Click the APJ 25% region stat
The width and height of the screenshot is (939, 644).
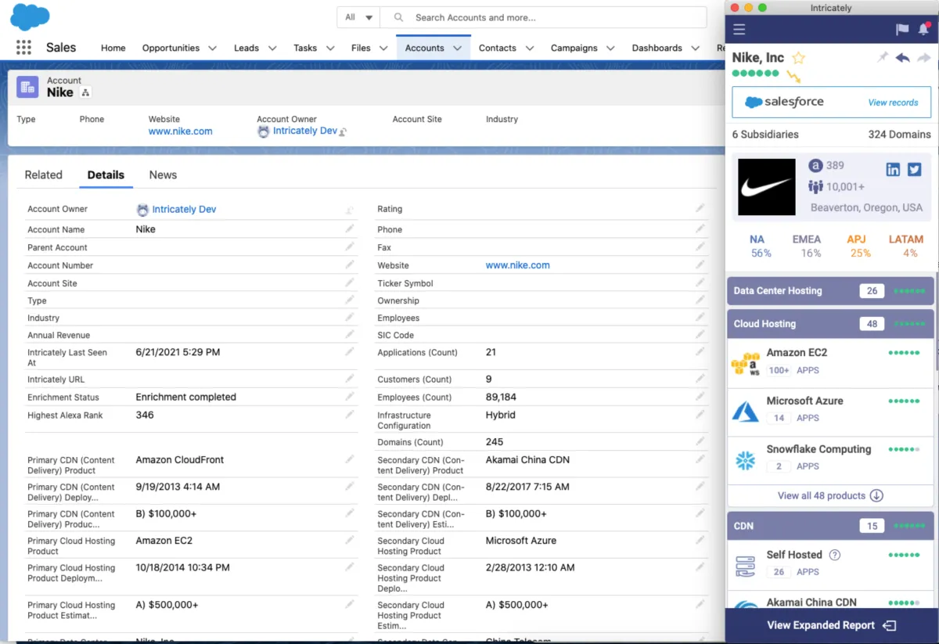coord(861,246)
